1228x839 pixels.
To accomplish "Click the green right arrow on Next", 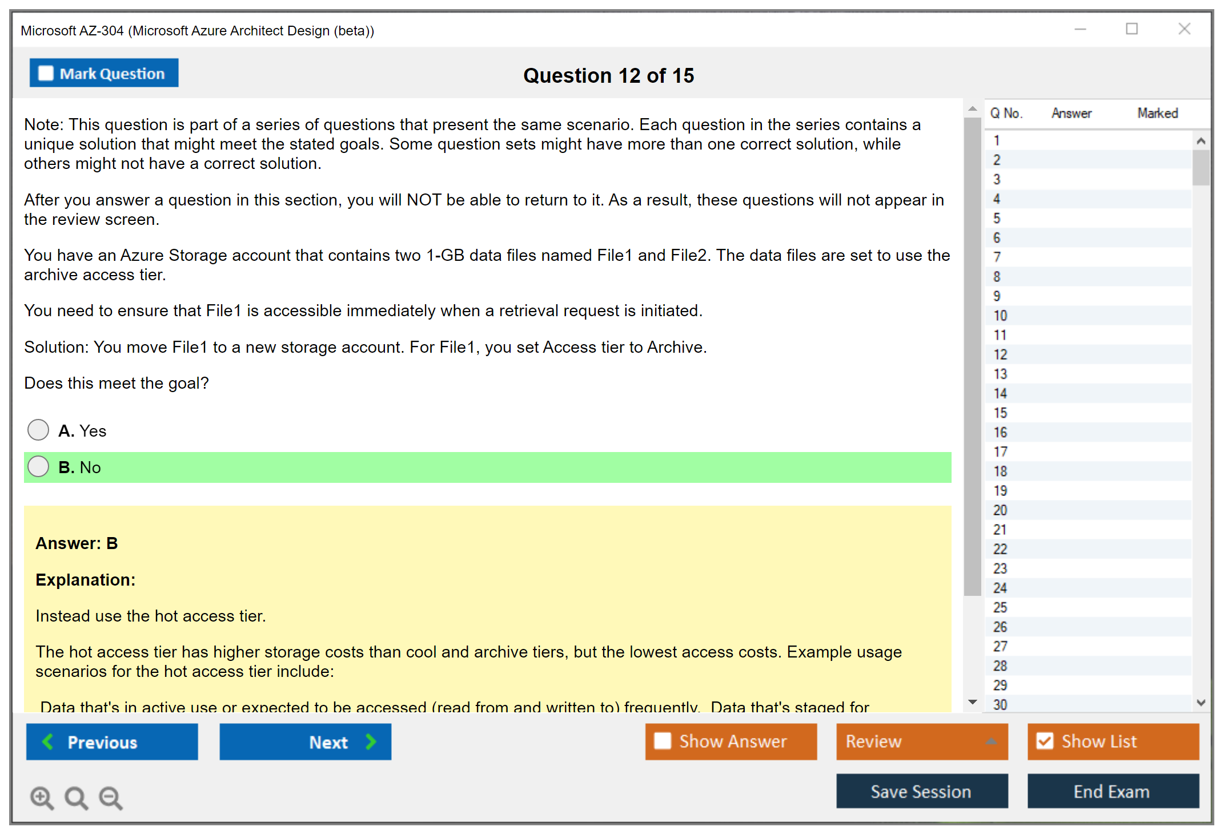I will [x=371, y=741].
